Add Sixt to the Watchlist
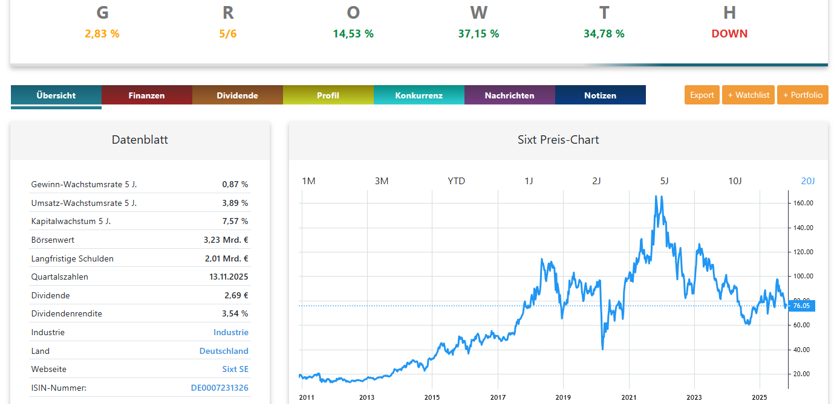This screenshot has width=837, height=404. (748, 95)
